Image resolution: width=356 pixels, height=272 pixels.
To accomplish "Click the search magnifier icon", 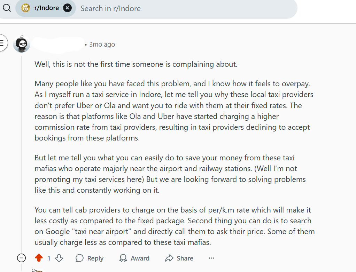I will (7, 8).
